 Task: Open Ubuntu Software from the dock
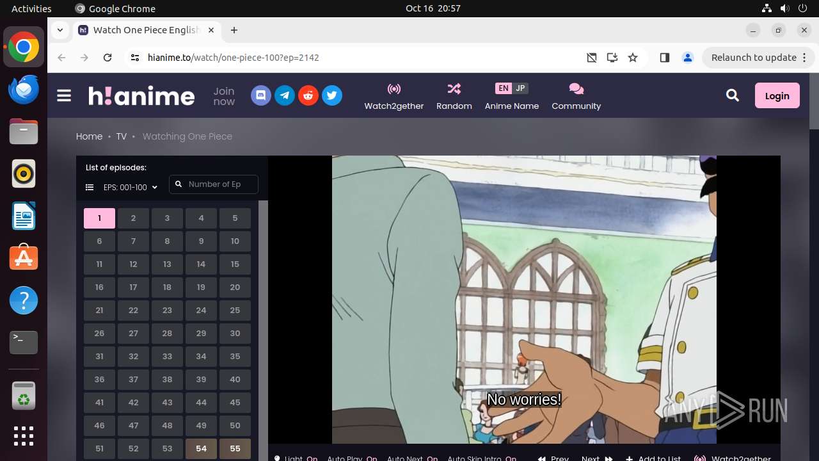click(24, 258)
